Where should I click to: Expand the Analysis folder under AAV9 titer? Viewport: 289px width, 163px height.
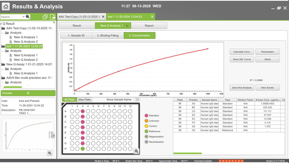click(x=3, y=82)
